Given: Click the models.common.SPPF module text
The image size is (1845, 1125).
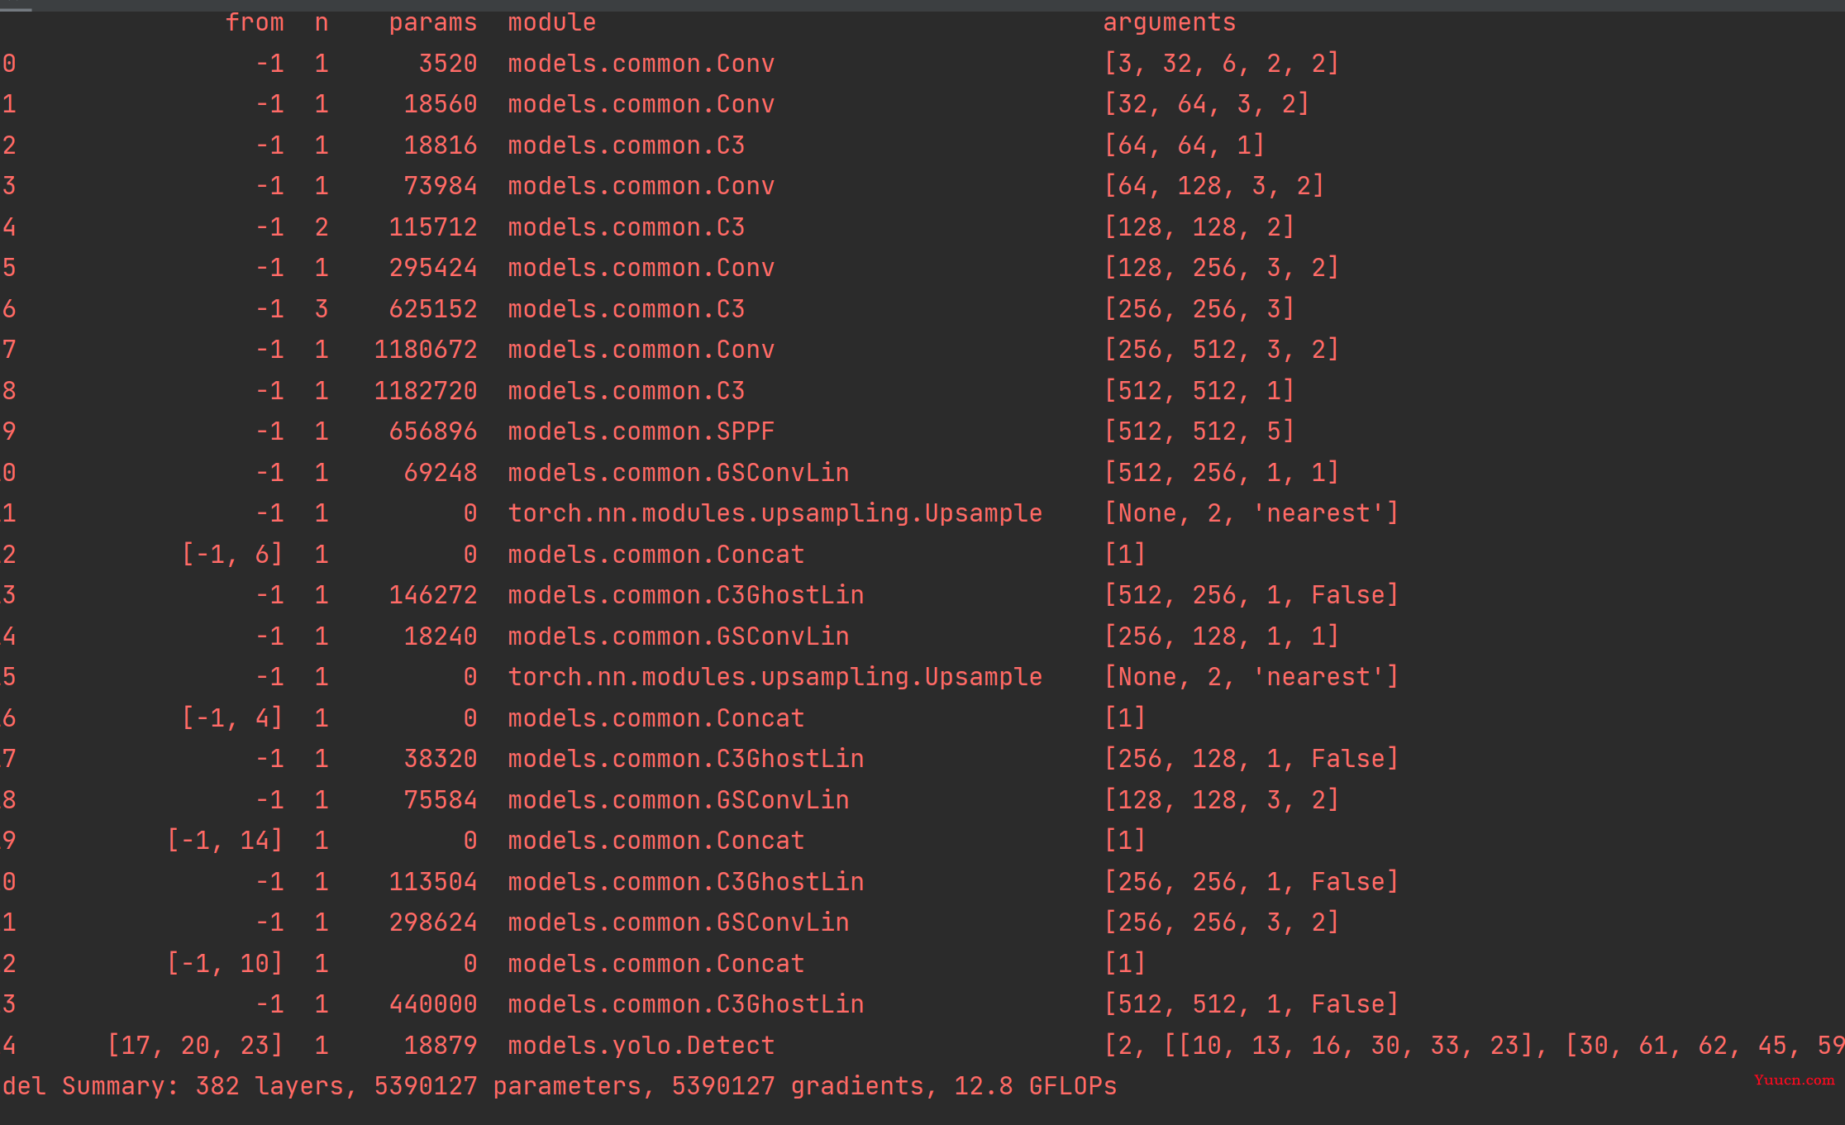Looking at the screenshot, I should (641, 431).
